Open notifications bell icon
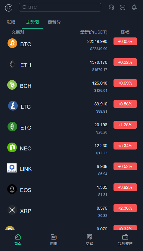The width and height of the screenshot is (143, 251). 134,7
